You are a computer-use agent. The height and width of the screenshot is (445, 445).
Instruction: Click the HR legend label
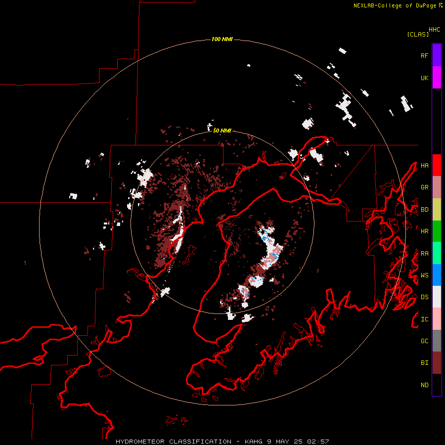(x=424, y=231)
